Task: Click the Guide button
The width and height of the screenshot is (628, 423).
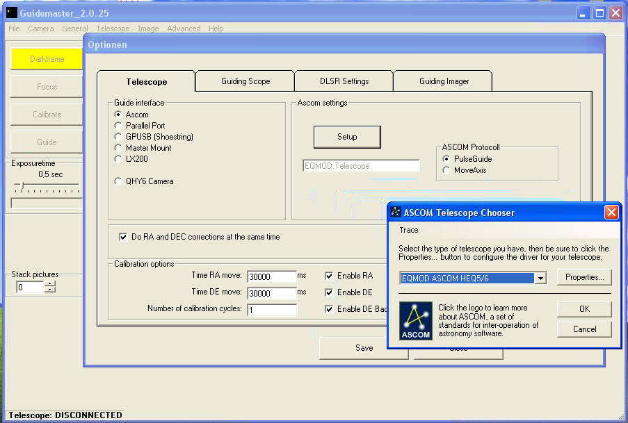Action: click(x=47, y=142)
